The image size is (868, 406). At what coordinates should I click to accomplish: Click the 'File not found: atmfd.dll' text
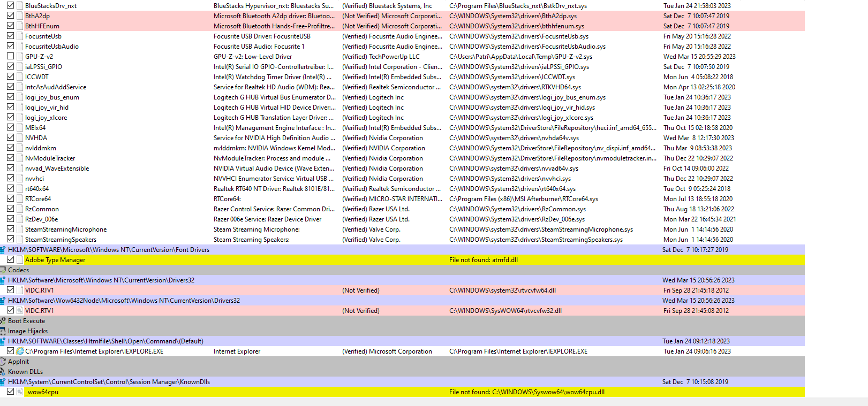484,260
